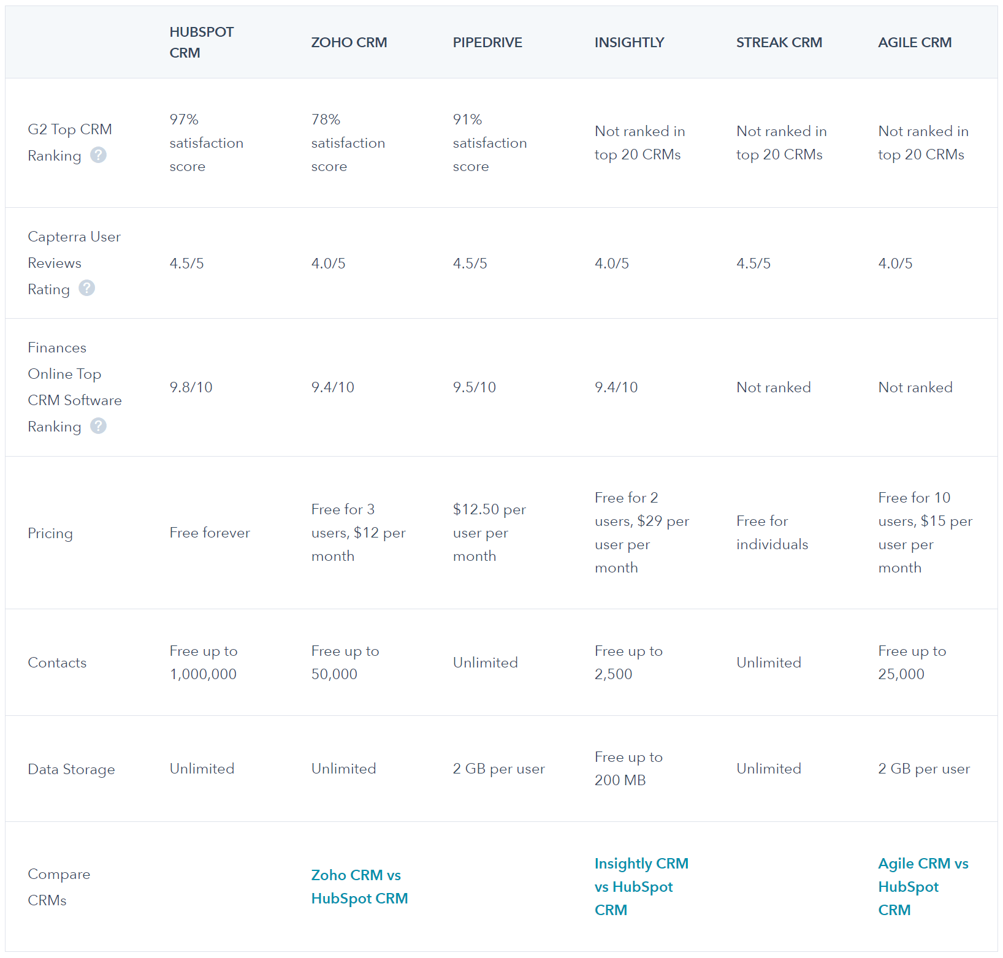Click the Free forever pricing cell
This screenshot has height=958, width=1003.
210,532
